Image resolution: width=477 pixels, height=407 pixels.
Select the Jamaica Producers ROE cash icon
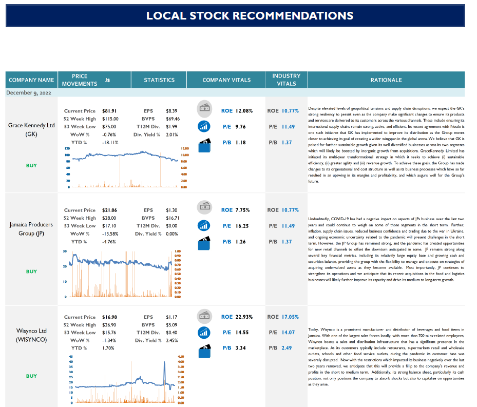[204, 207]
